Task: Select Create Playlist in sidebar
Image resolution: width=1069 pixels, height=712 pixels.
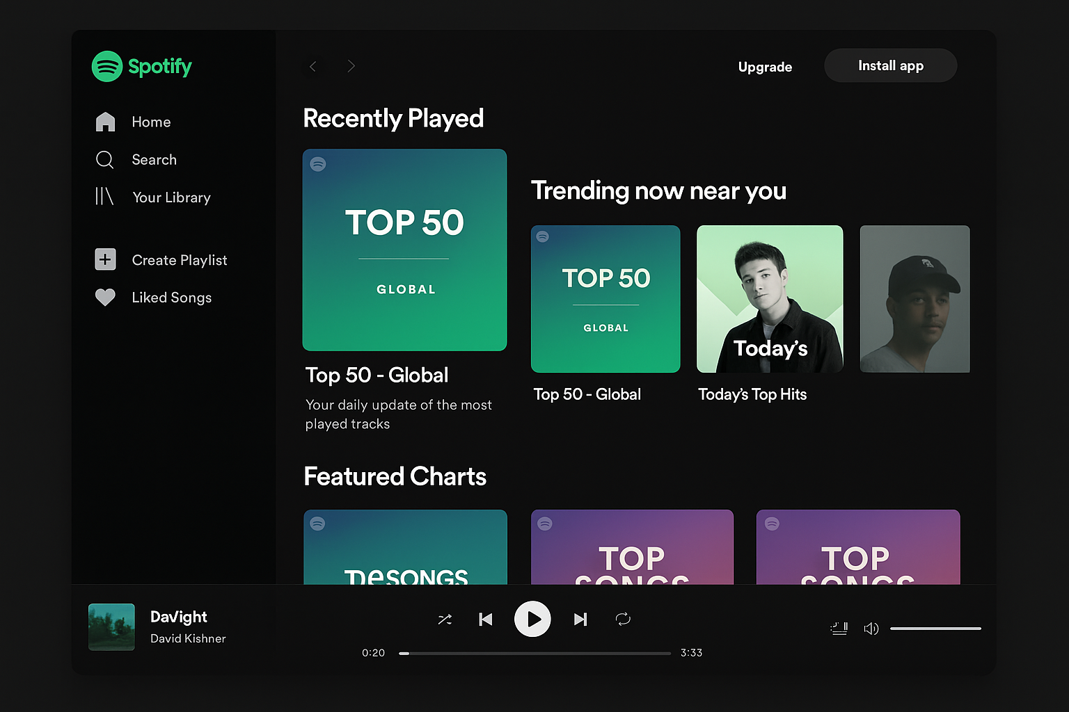Action: [x=180, y=260]
